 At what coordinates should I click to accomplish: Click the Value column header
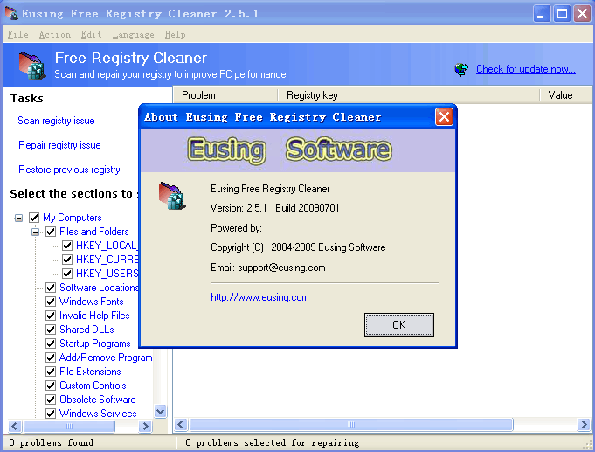tap(565, 95)
